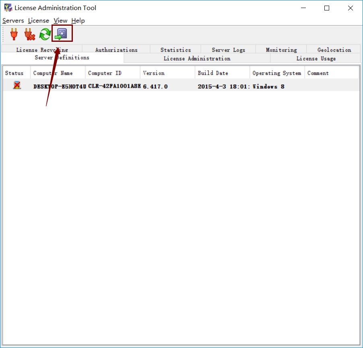Click the Version column header
The width and height of the screenshot is (363, 348).
pyautogui.click(x=167, y=73)
